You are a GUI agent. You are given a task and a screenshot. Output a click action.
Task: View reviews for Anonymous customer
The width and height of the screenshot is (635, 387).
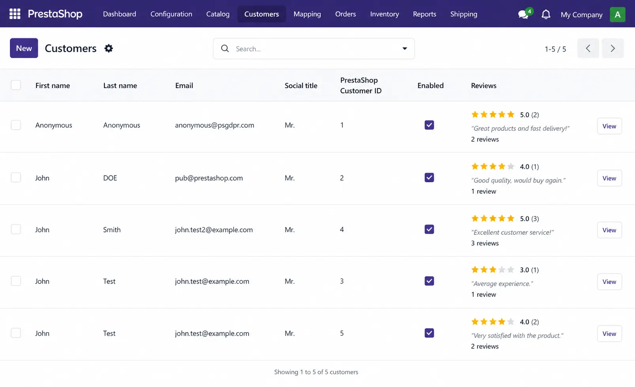tap(609, 126)
